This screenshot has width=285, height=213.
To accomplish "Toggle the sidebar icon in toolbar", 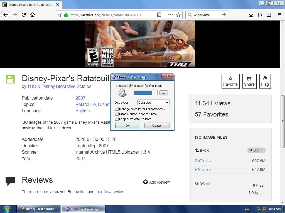I will [269, 15].
